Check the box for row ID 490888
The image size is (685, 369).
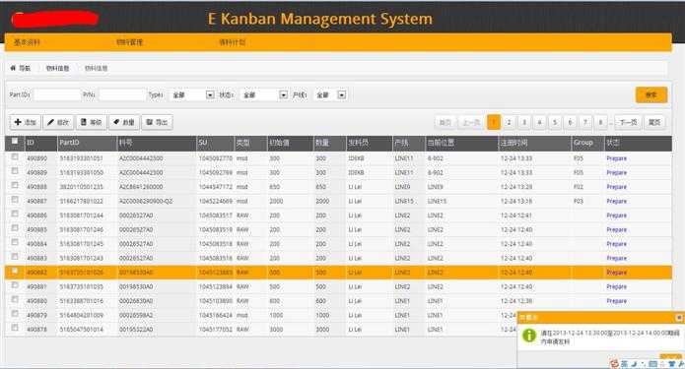pos(15,185)
